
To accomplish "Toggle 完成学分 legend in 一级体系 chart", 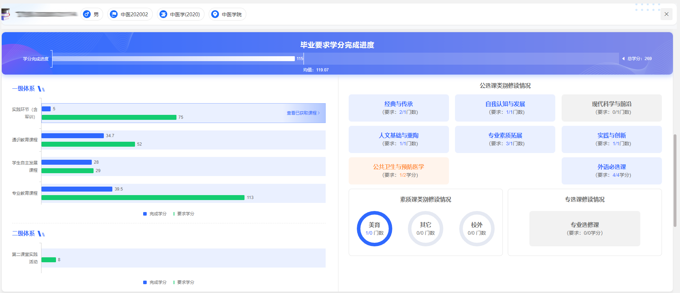I will pyautogui.click(x=154, y=214).
